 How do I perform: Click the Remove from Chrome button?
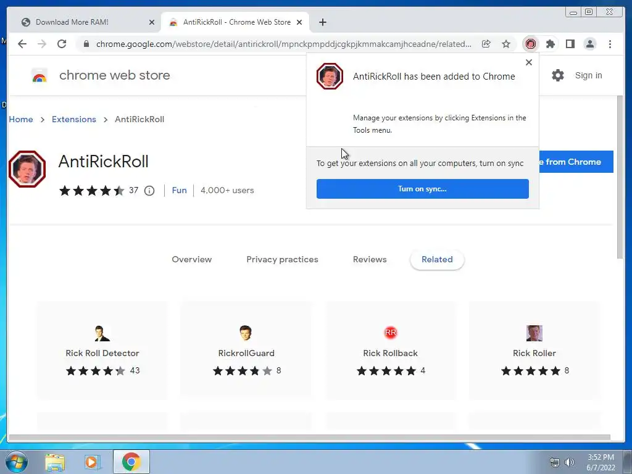point(576,162)
